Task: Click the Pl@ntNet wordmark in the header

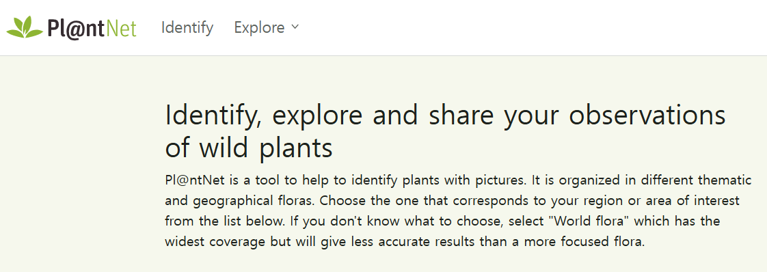Action: point(92,29)
